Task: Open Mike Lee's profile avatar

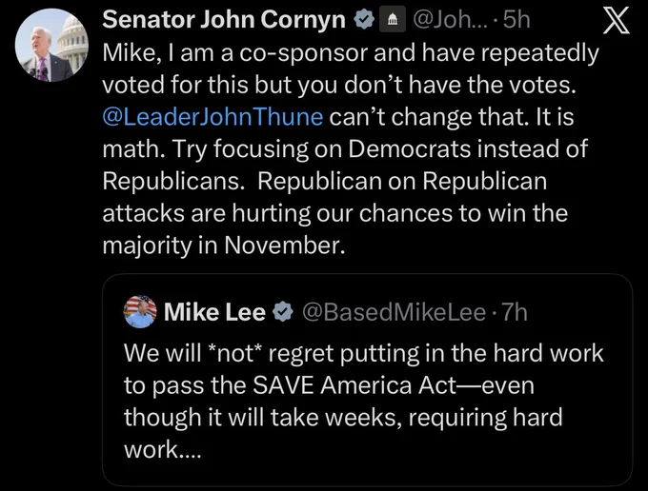Action: (140, 311)
